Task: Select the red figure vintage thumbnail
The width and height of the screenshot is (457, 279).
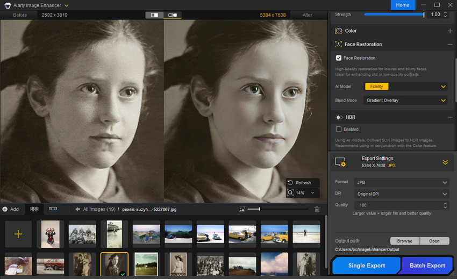Action: tap(51, 234)
